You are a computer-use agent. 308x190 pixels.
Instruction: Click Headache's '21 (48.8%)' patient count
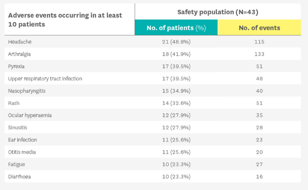176,42
